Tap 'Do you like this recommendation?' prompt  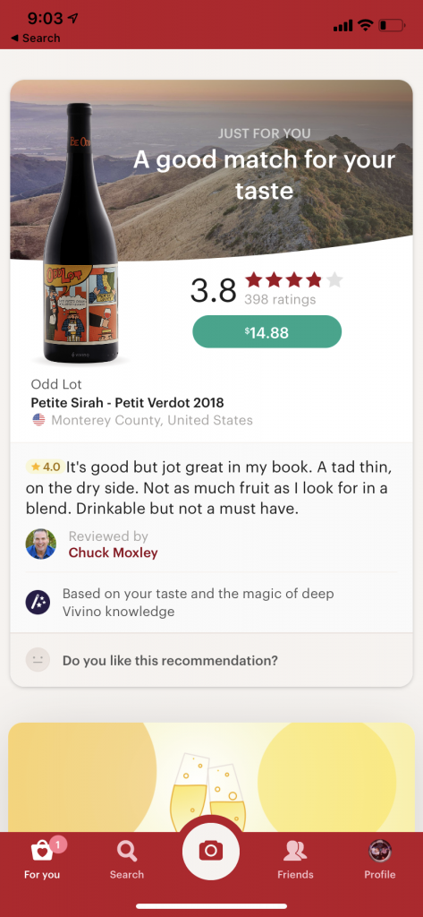170,661
